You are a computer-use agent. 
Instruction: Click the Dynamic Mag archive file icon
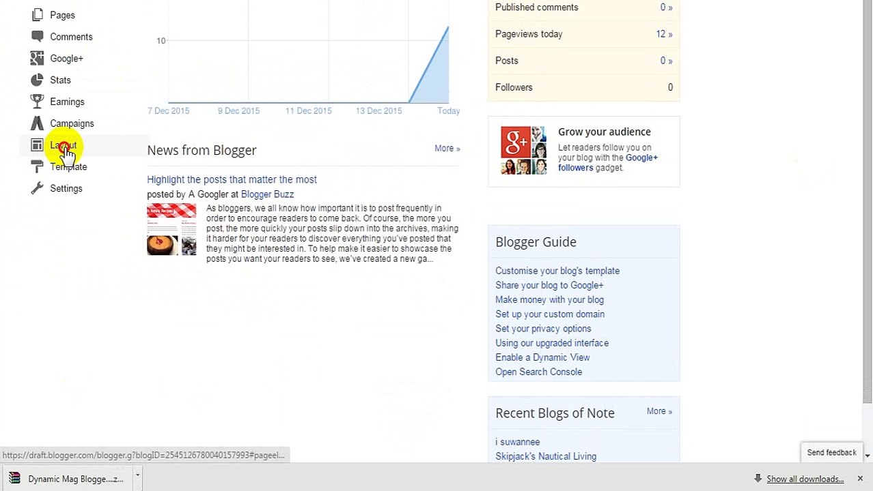coord(14,479)
